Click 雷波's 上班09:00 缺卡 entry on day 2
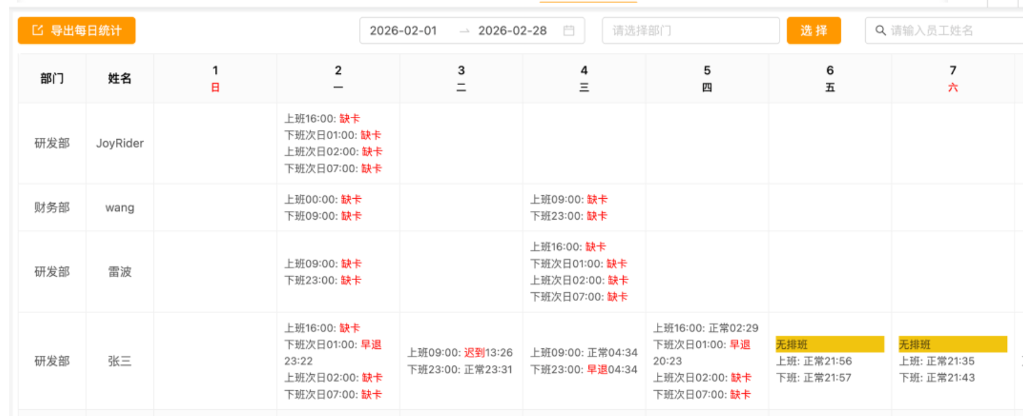1023x416 pixels. pyautogui.click(x=323, y=263)
